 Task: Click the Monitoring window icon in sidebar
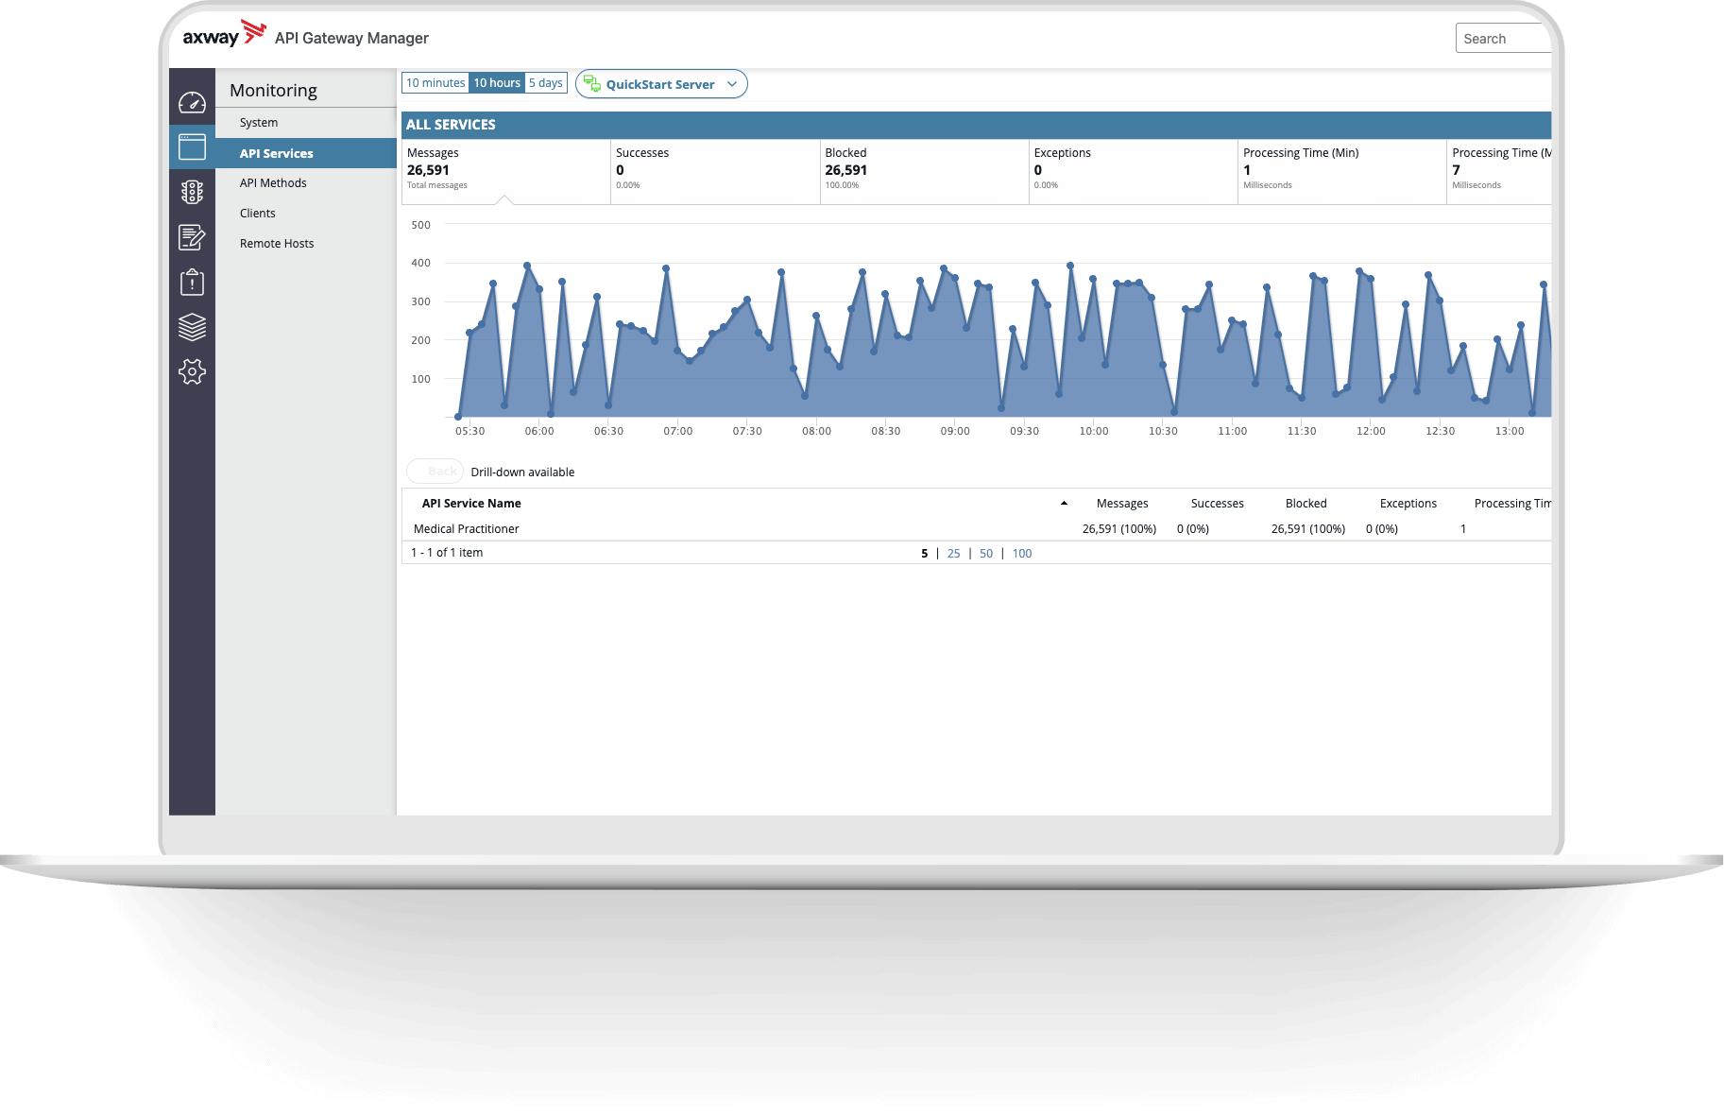(x=192, y=146)
